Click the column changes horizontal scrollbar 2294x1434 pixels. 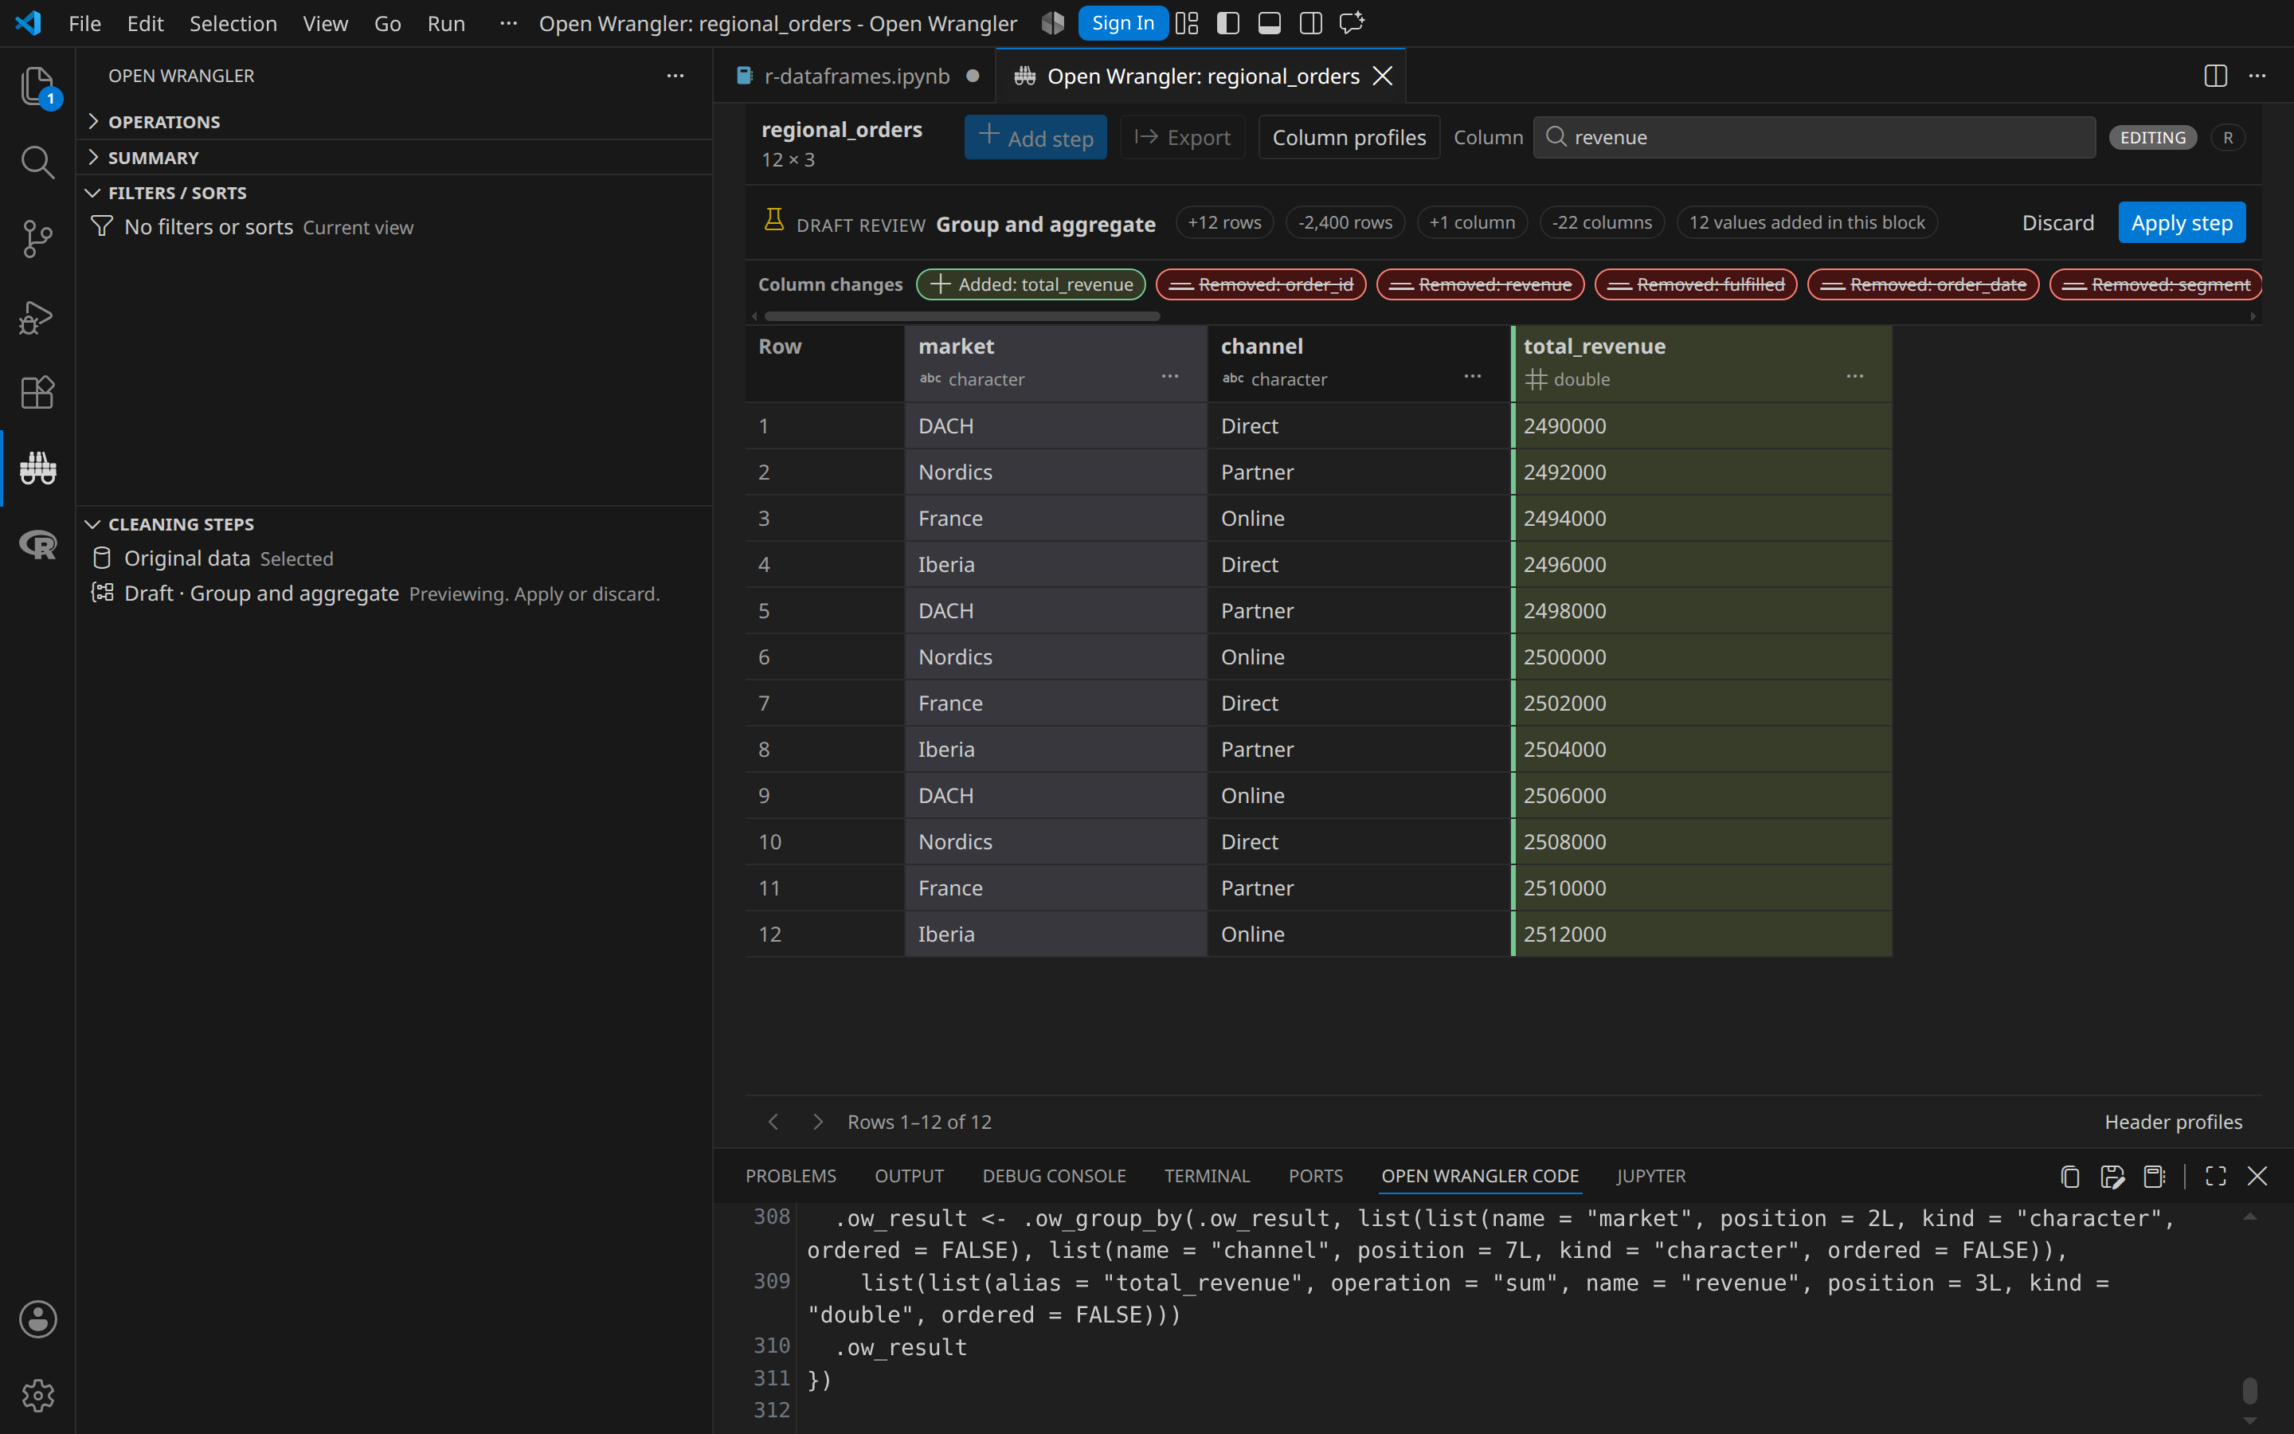tap(962, 315)
